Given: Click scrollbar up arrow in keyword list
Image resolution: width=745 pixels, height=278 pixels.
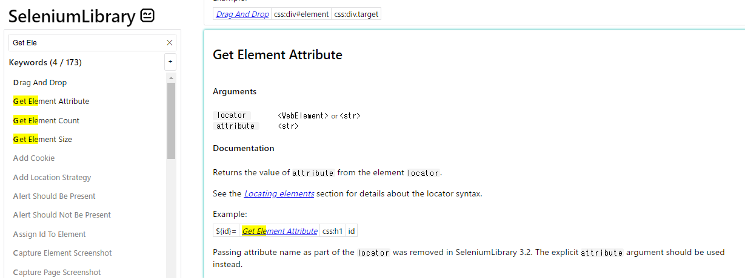Looking at the screenshot, I should coord(171,78).
